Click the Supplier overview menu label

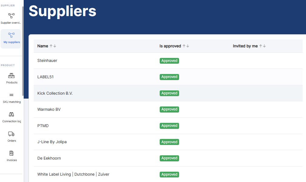(x=11, y=23)
